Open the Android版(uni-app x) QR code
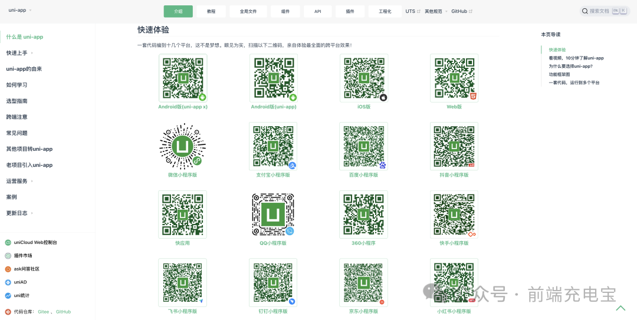Image resolution: width=637 pixels, height=320 pixels. coord(183,78)
